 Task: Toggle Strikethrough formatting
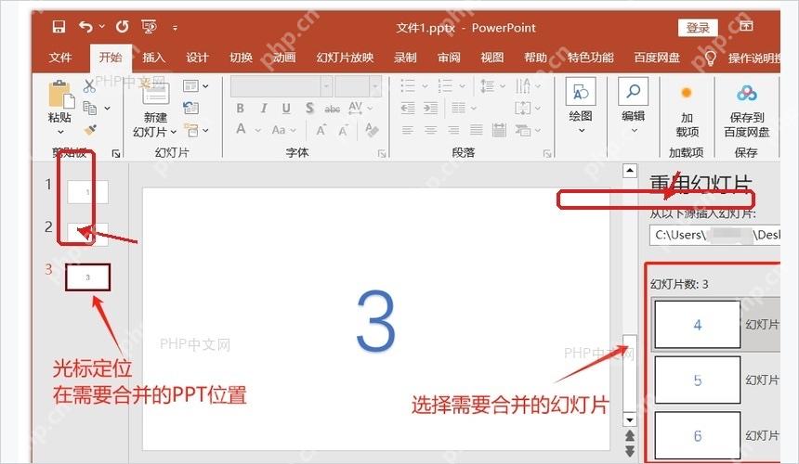coord(333,109)
